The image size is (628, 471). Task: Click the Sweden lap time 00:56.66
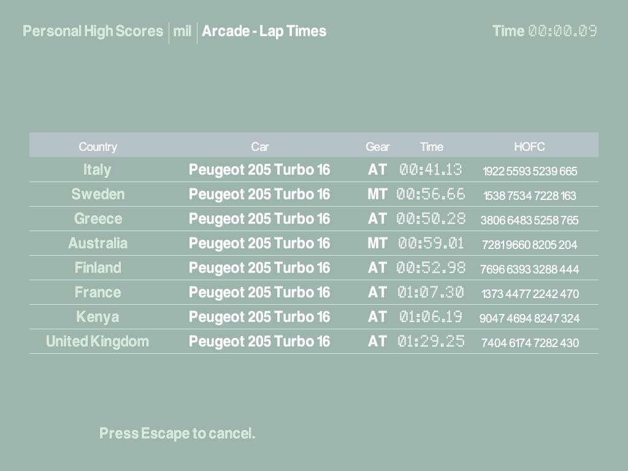tap(431, 194)
